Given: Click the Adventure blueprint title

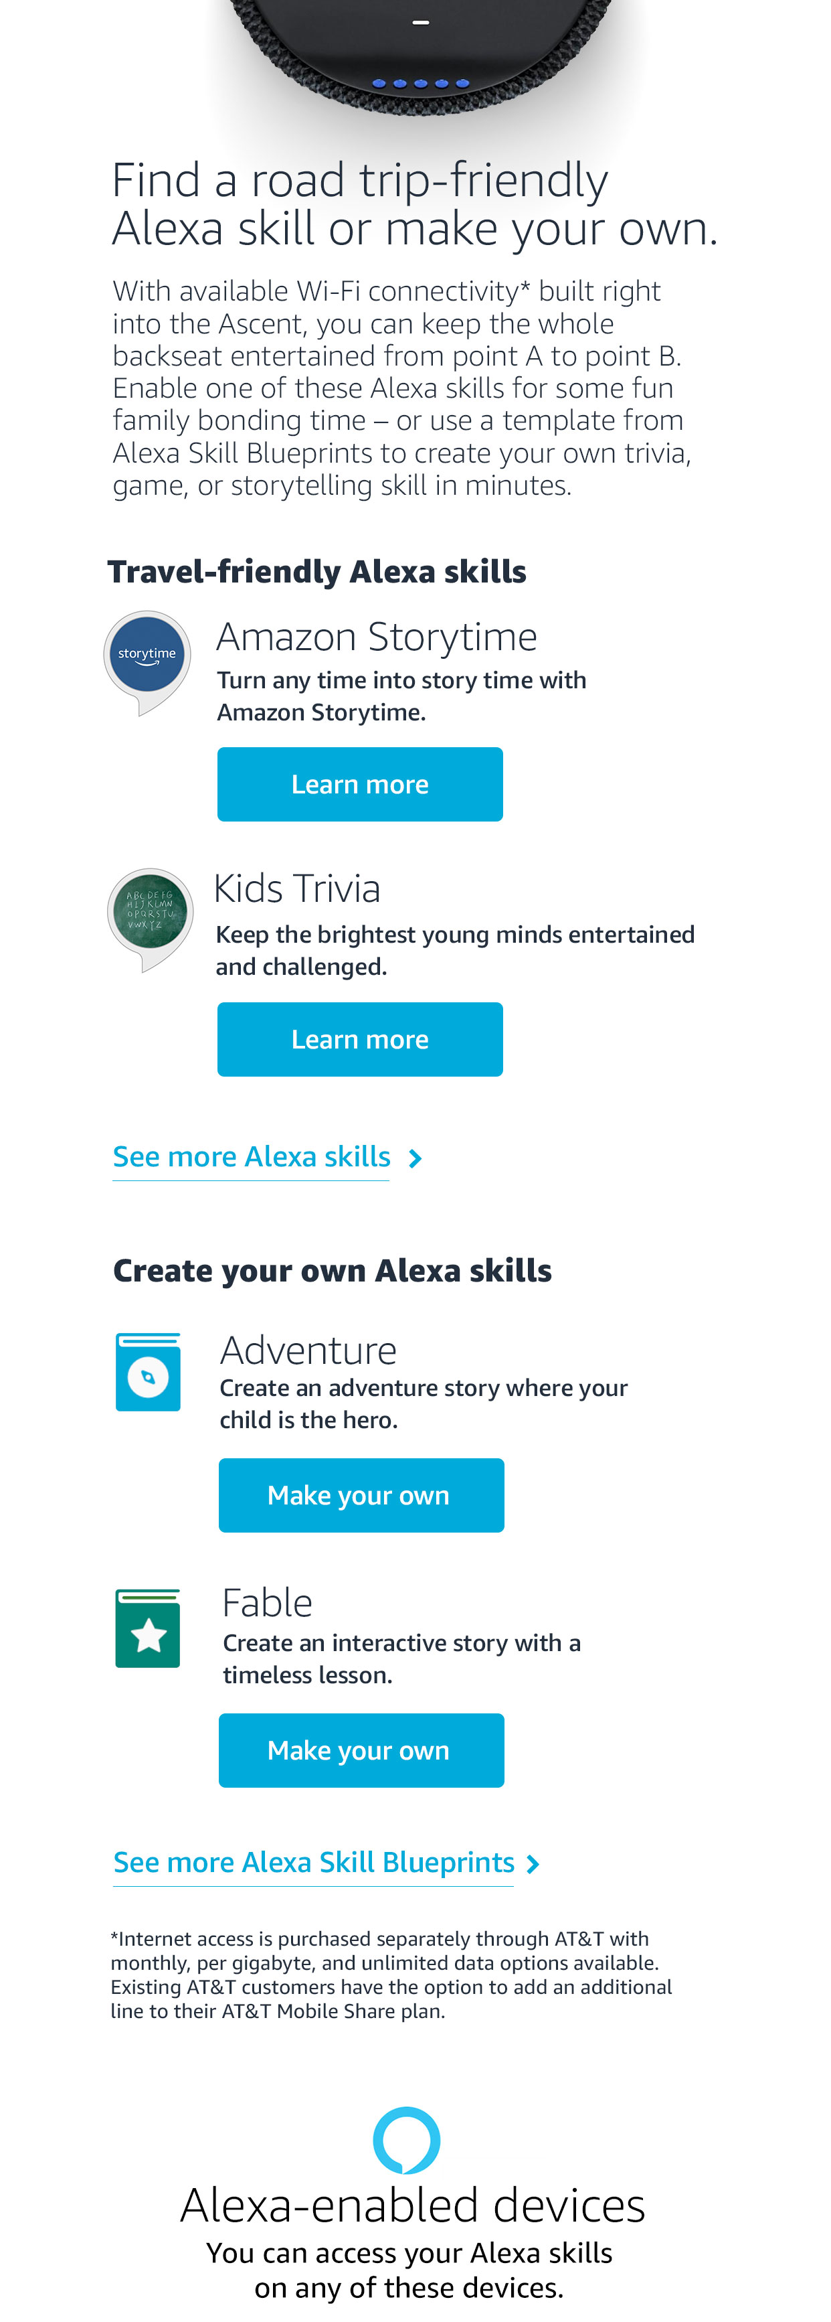Looking at the screenshot, I should pyautogui.click(x=308, y=1350).
